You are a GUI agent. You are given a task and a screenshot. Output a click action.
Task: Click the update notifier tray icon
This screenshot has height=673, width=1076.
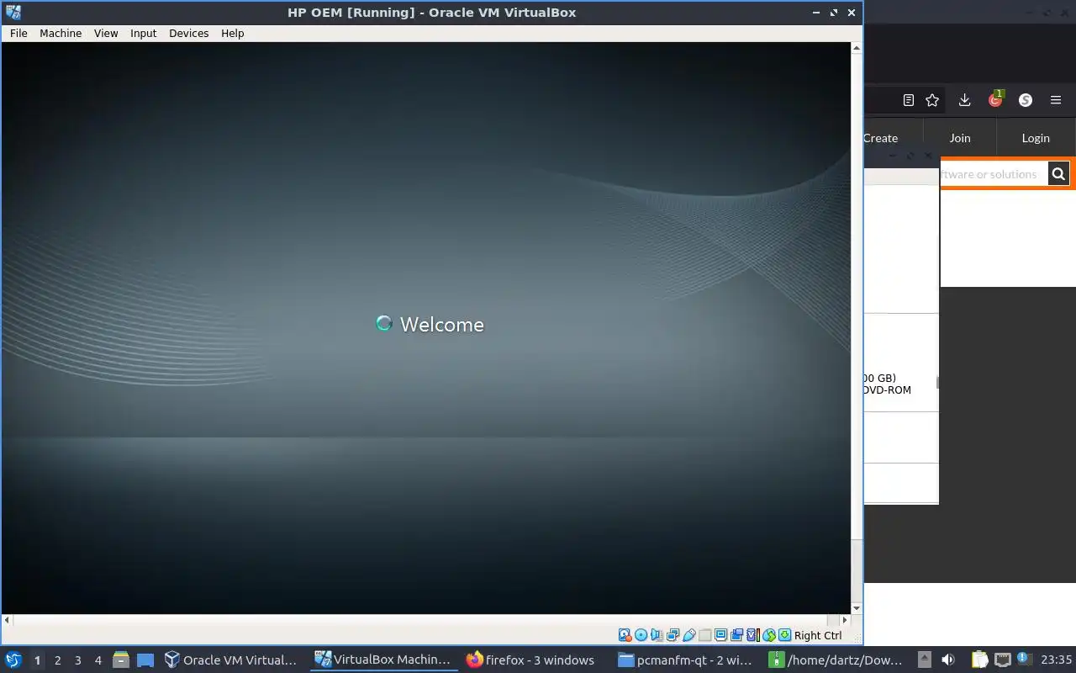[1023, 659]
